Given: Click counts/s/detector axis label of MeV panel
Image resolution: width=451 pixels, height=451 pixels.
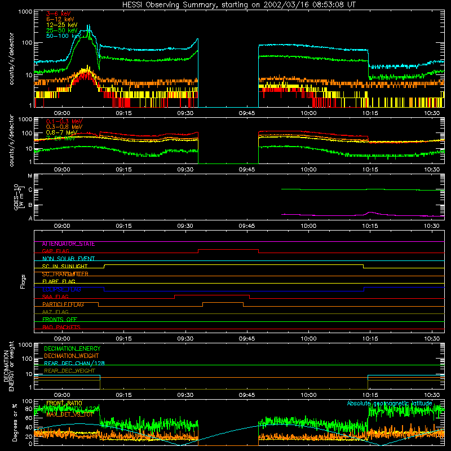Looking at the screenshot, I should click(11, 140).
